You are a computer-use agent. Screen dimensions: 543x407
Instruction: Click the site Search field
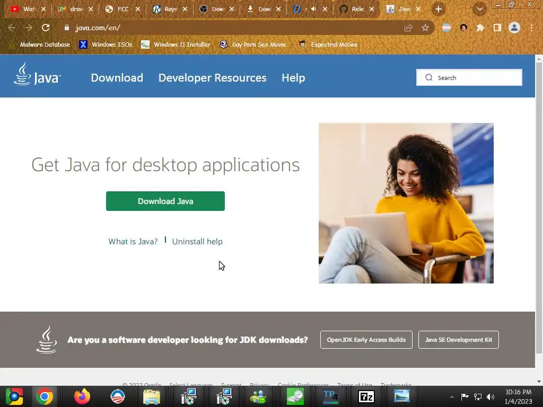pyautogui.click(x=469, y=77)
